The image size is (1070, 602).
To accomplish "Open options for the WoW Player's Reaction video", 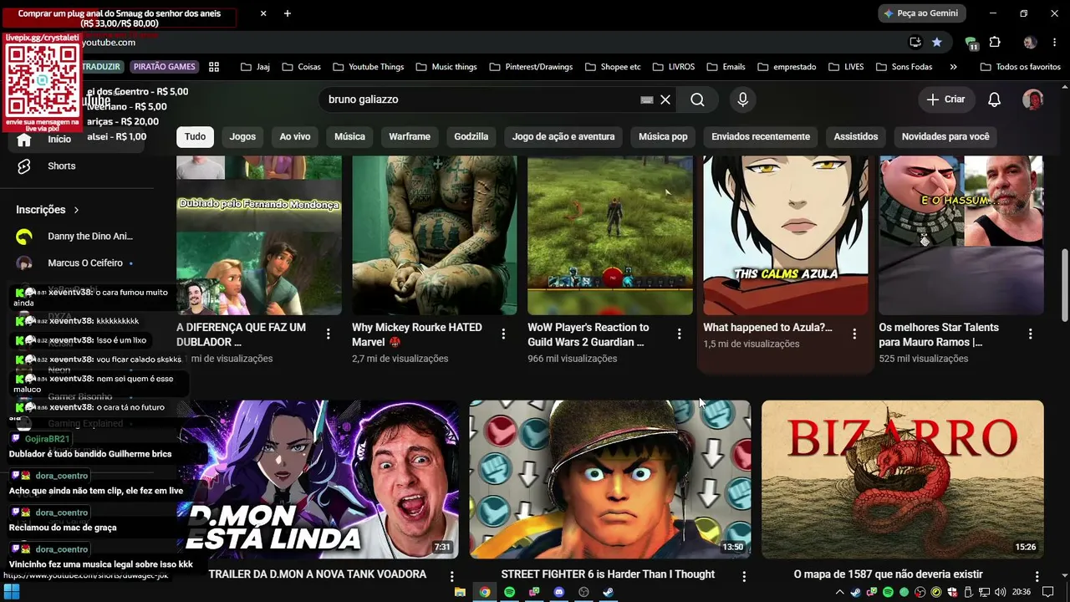I will 679,334.
